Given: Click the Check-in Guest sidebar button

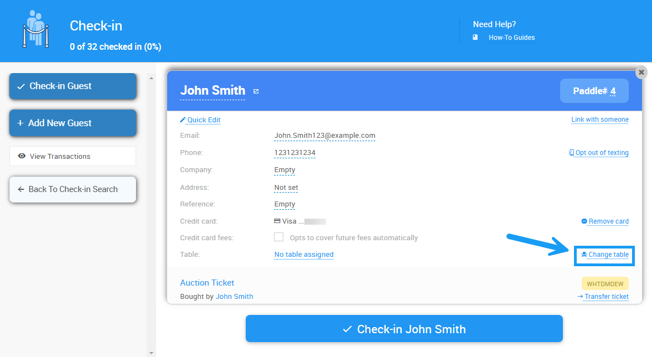Looking at the screenshot, I should (x=73, y=86).
